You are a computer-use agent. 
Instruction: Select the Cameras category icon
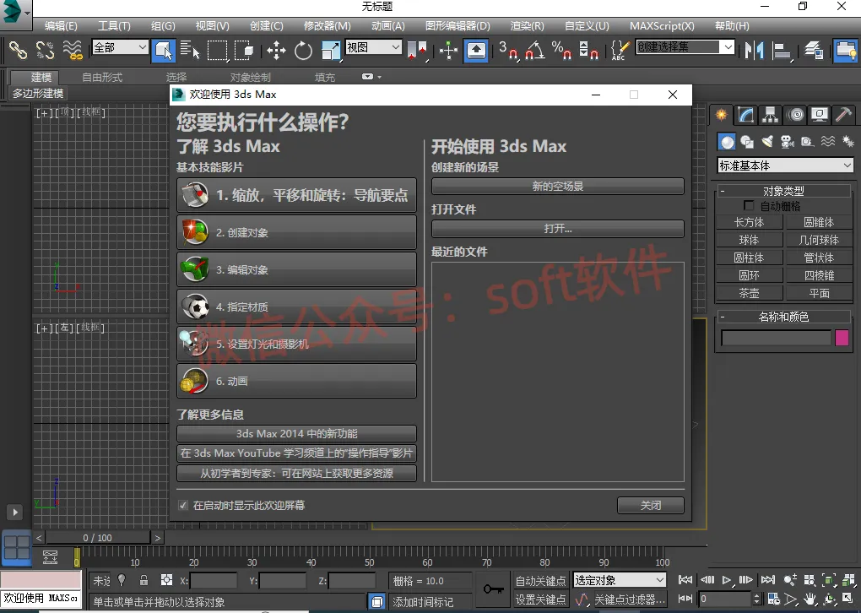(x=788, y=142)
